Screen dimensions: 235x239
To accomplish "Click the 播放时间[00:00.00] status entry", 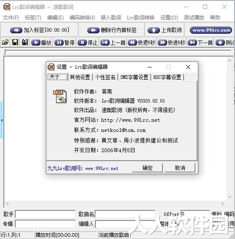I will [57, 235].
